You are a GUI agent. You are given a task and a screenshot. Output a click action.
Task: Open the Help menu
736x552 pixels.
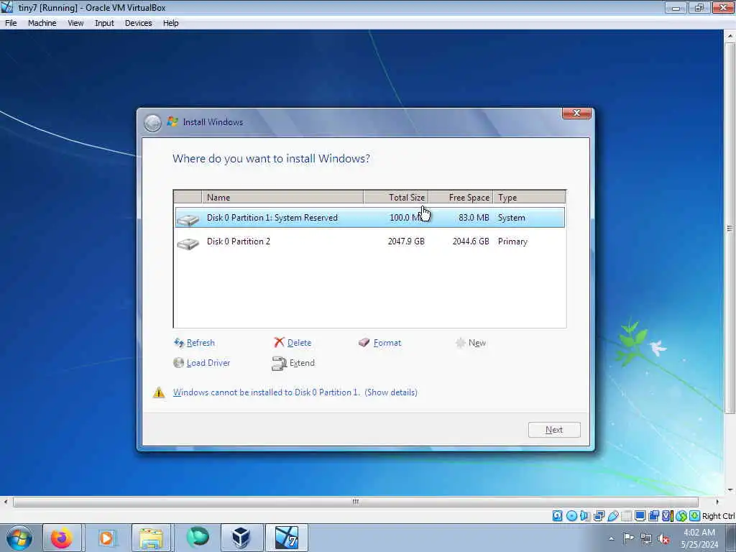pyautogui.click(x=171, y=23)
